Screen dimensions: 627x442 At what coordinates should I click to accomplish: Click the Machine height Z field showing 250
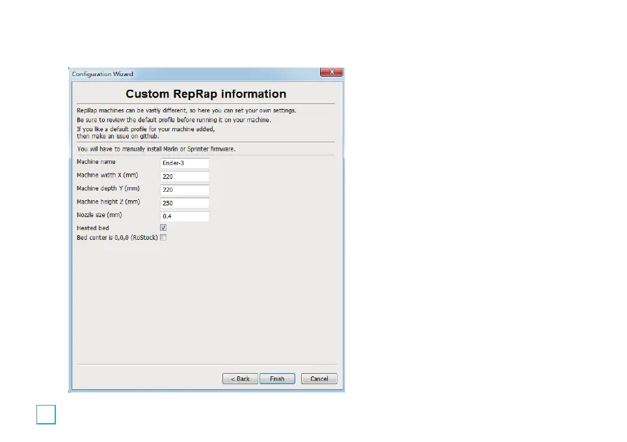[x=185, y=203]
